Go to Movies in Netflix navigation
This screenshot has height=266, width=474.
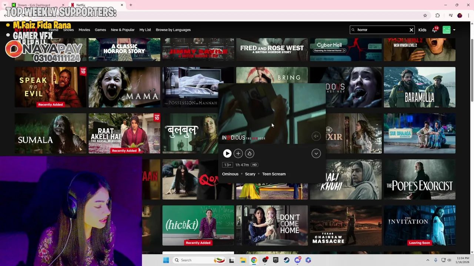[x=84, y=30]
